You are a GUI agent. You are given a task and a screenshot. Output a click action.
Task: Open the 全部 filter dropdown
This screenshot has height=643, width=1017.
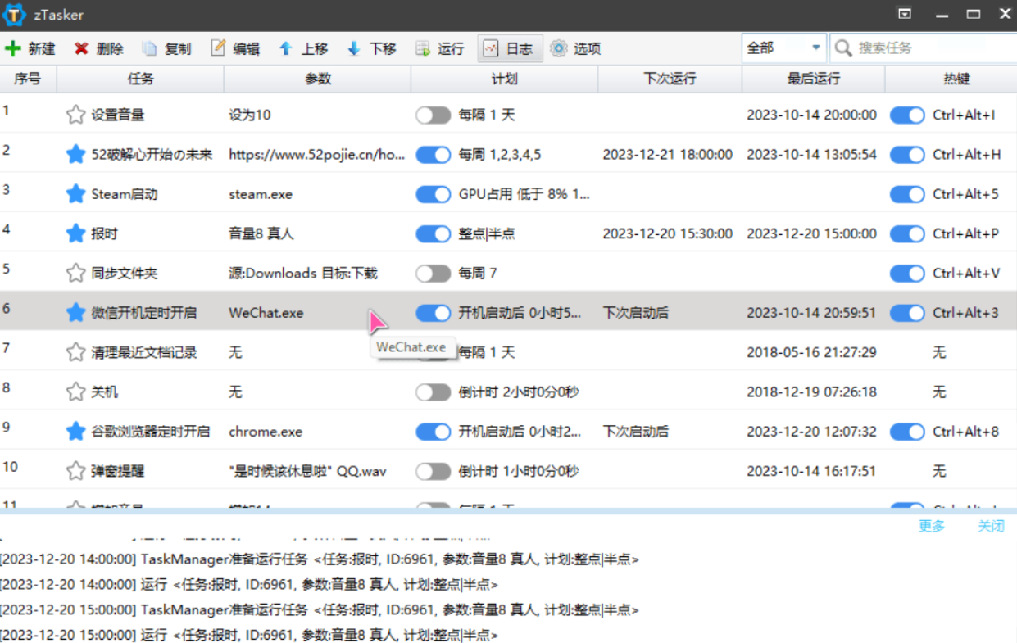[x=783, y=48]
